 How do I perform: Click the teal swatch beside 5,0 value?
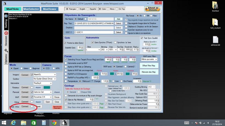pyautogui.click(x=96, y=74)
